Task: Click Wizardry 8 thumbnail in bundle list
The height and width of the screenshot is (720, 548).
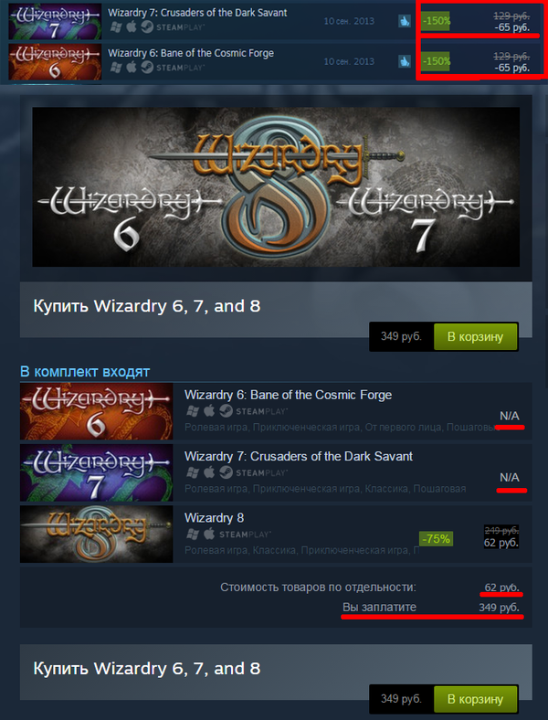Action: click(97, 534)
